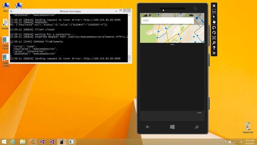
Task: Maximize the Winium StoreApps console window
Action: click(120, 11)
